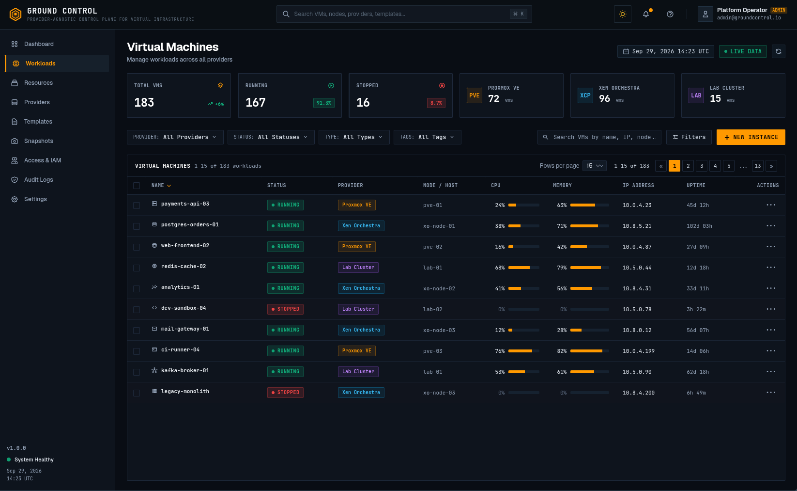The height and width of the screenshot is (491, 797).
Task: Open Audit Logs in the sidebar
Action: [x=57, y=180]
